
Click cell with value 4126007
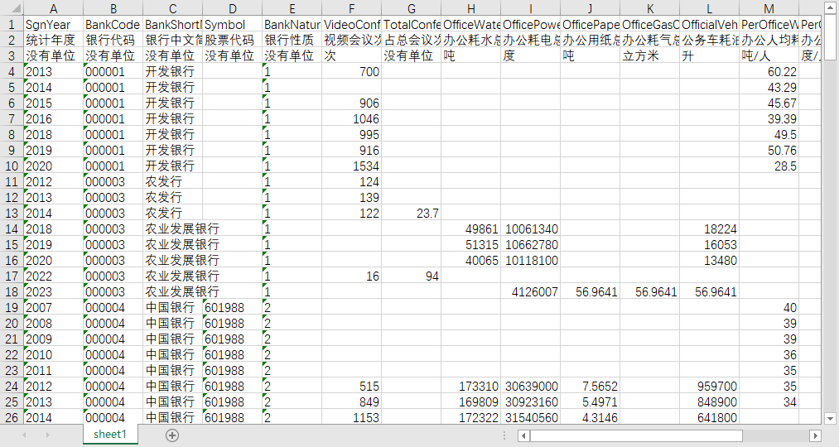pyautogui.click(x=531, y=291)
